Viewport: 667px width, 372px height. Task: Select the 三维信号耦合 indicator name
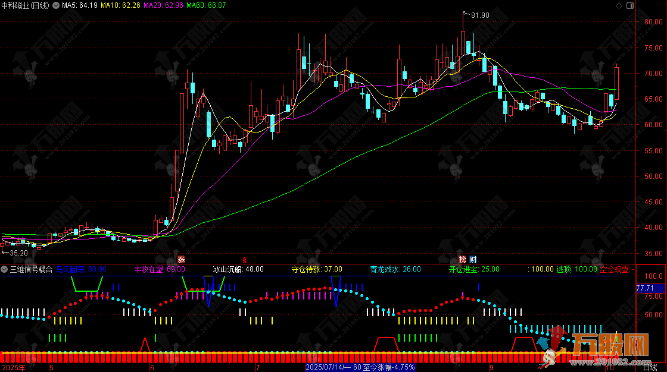pos(31,269)
